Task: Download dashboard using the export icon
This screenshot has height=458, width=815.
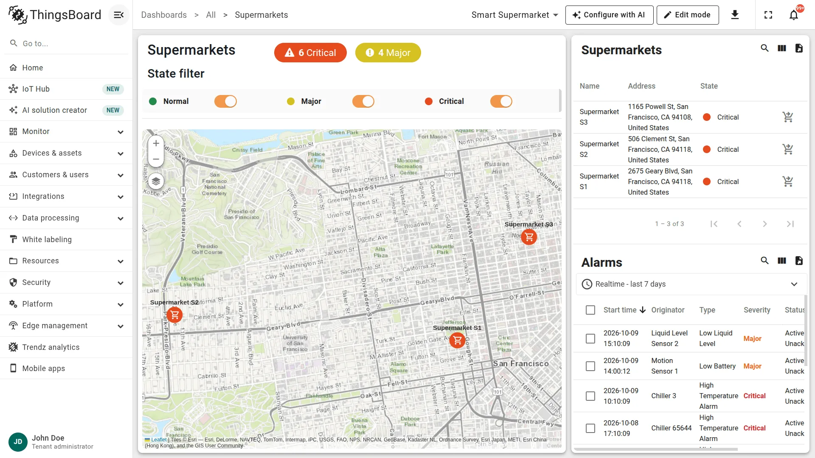Action: tap(735, 15)
